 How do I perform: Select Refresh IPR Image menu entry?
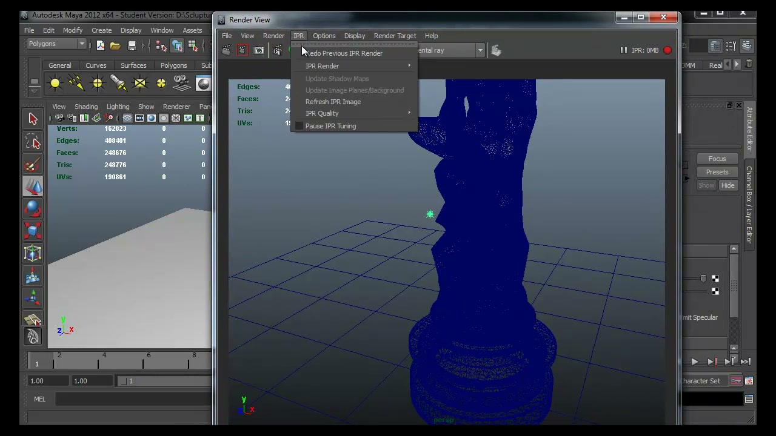[x=333, y=102]
